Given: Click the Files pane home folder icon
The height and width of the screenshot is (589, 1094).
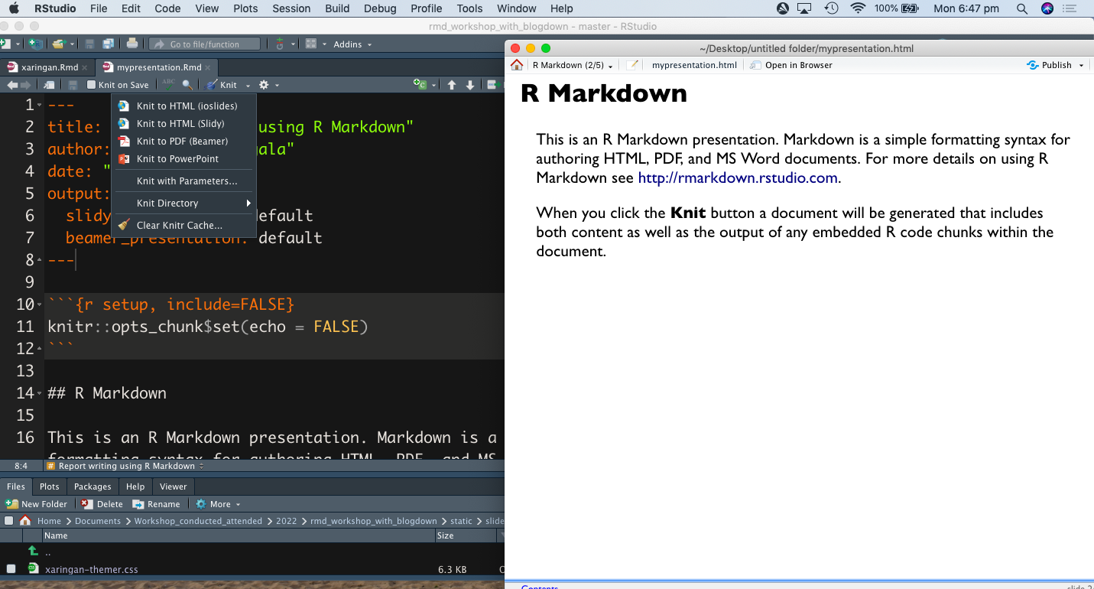Looking at the screenshot, I should 25,521.
